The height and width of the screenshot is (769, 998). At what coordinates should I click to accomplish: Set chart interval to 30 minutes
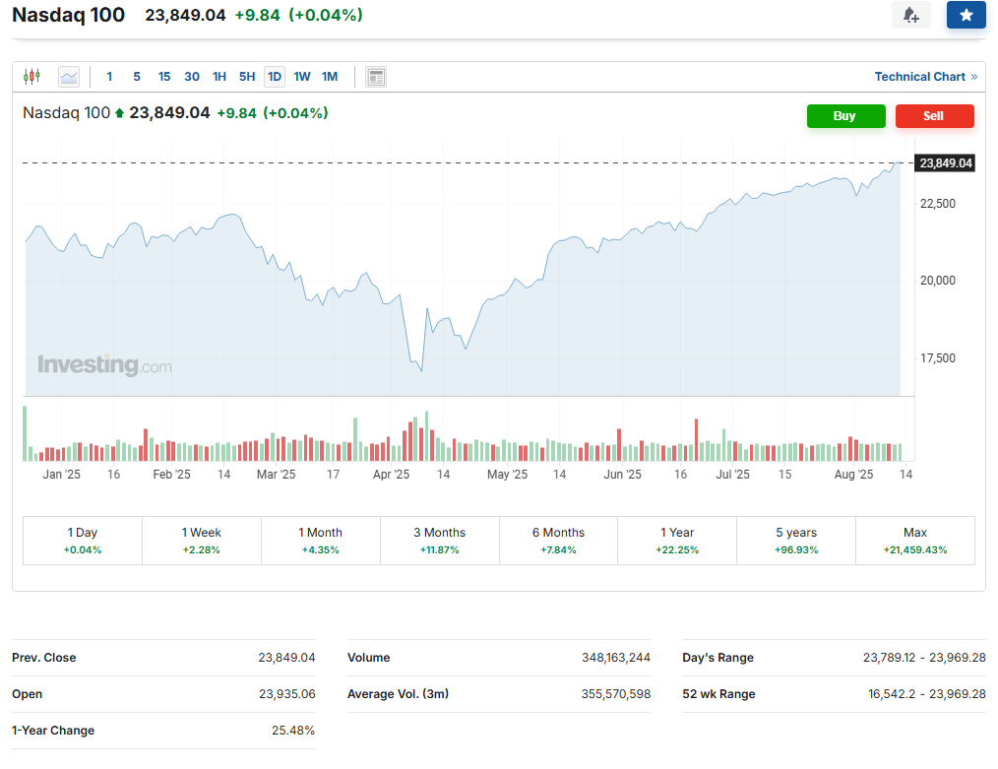pyautogui.click(x=192, y=77)
